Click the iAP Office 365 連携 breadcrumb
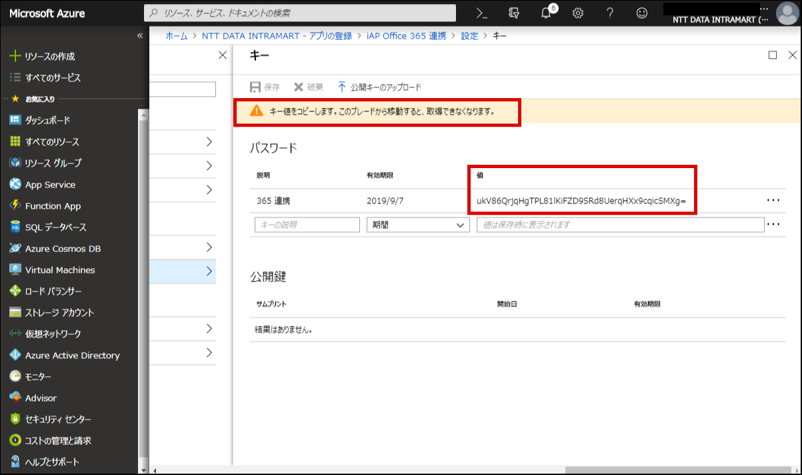The height and width of the screenshot is (475, 802). [407, 36]
